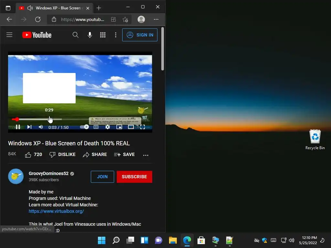Open File Explorer from taskbar

pyautogui.click(x=173, y=240)
